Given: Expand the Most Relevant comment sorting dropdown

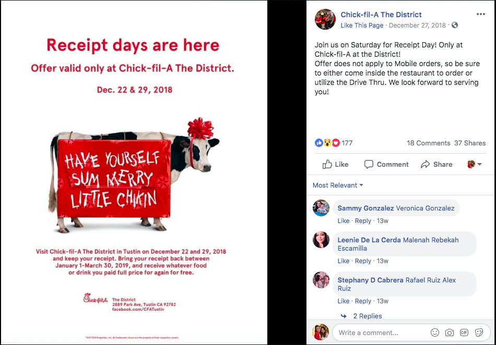Looking at the screenshot, I should click(337, 186).
